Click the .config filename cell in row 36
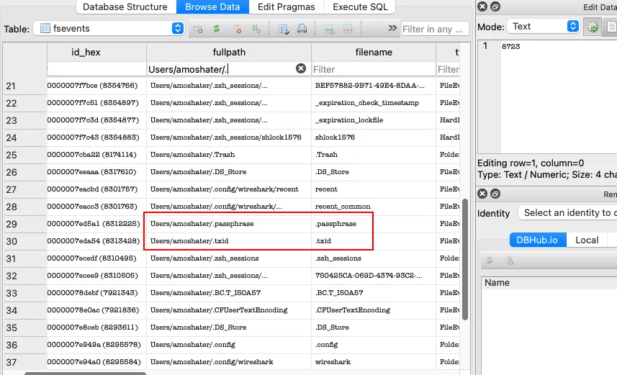Screen dimensions: 617x375 pos(374,344)
